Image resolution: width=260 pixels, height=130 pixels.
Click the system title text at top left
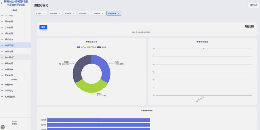[16, 3]
